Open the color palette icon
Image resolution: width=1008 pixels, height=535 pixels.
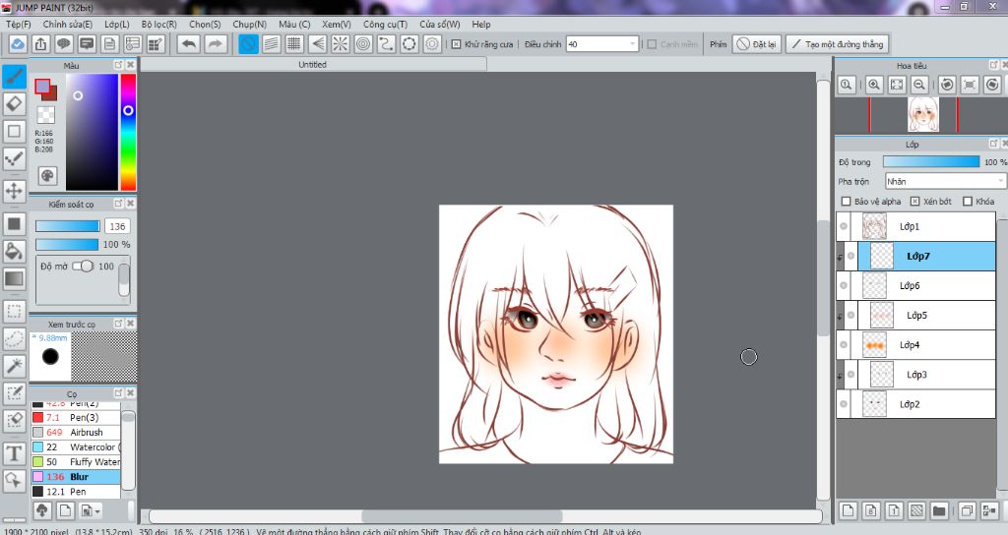[x=47, y=175]
